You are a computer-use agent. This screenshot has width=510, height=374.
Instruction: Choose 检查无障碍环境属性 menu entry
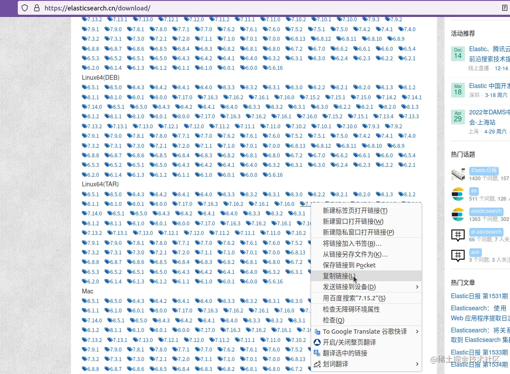coord(366,309)
